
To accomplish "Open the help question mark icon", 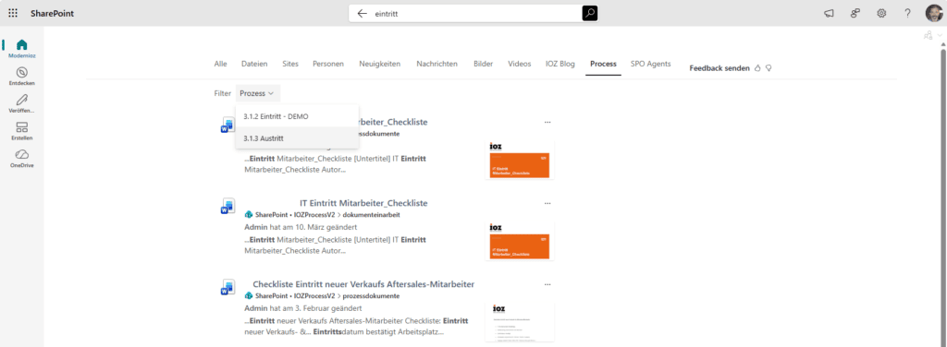I will 908,13.
